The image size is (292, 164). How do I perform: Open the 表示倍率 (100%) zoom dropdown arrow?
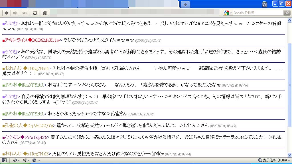(x=289, y=161)
